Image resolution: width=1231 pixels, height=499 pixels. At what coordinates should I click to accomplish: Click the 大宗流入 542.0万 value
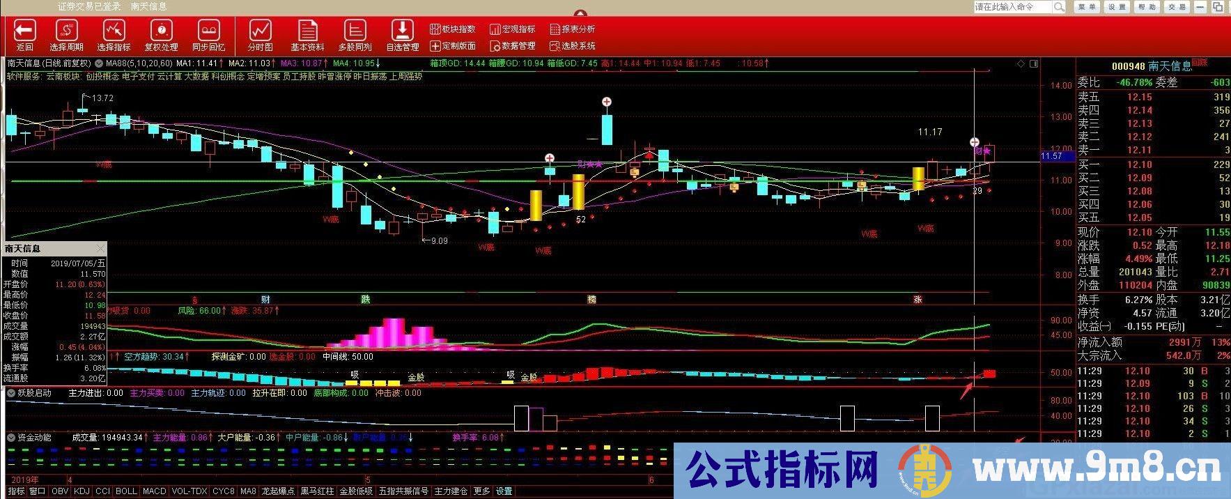point(1183,356)
